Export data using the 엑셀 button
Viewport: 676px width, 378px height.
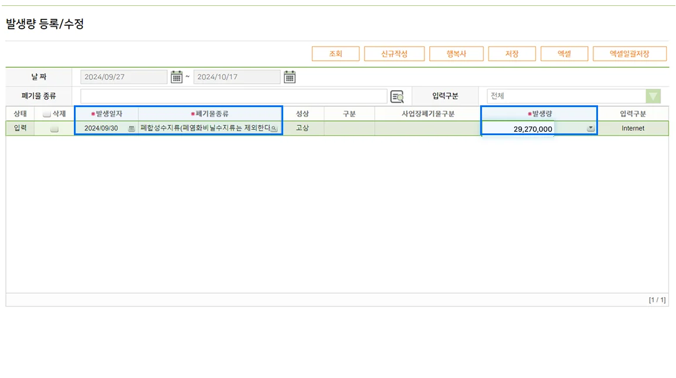pyautogui.click(x=566, y=53)
